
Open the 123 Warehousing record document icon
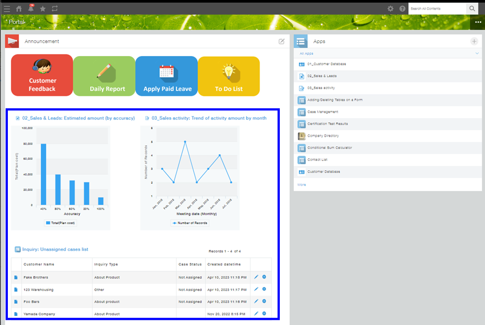point(16,289)
